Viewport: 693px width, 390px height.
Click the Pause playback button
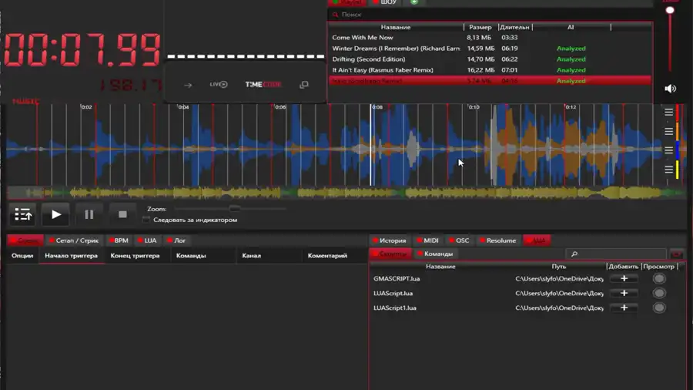[x=89, y=214]
